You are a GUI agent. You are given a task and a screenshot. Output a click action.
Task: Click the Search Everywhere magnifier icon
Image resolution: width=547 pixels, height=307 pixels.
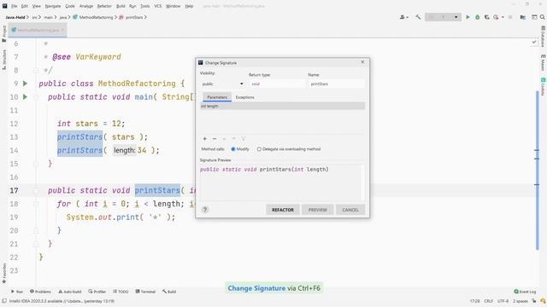coord(543,17)
